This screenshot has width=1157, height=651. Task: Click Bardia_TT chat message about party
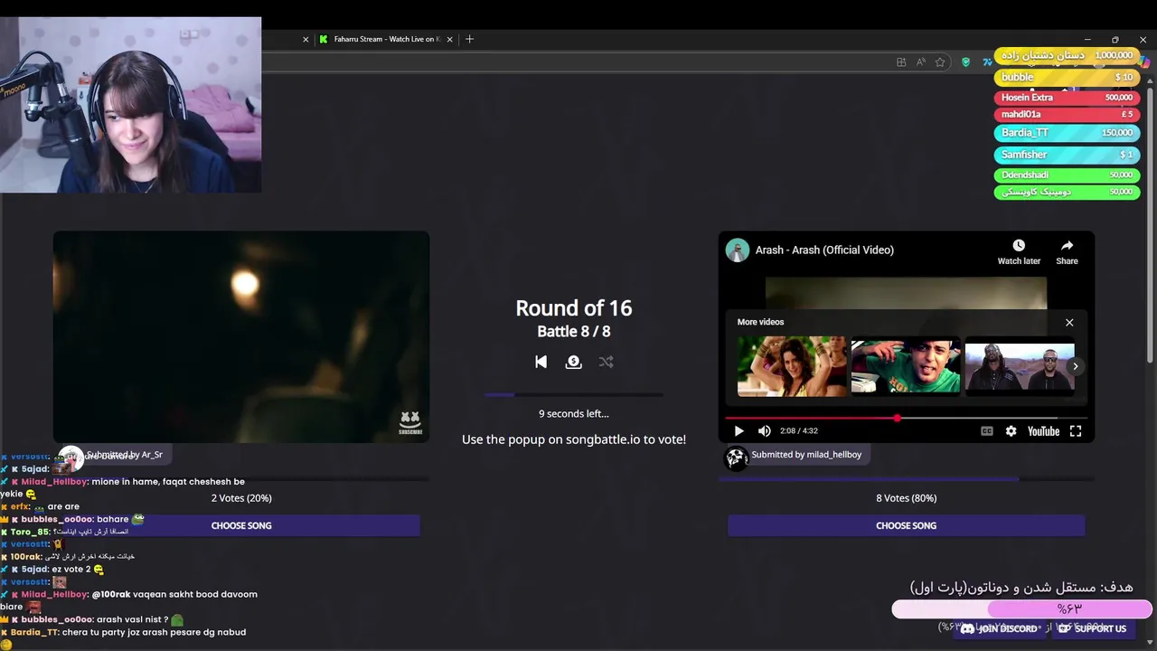128,632
